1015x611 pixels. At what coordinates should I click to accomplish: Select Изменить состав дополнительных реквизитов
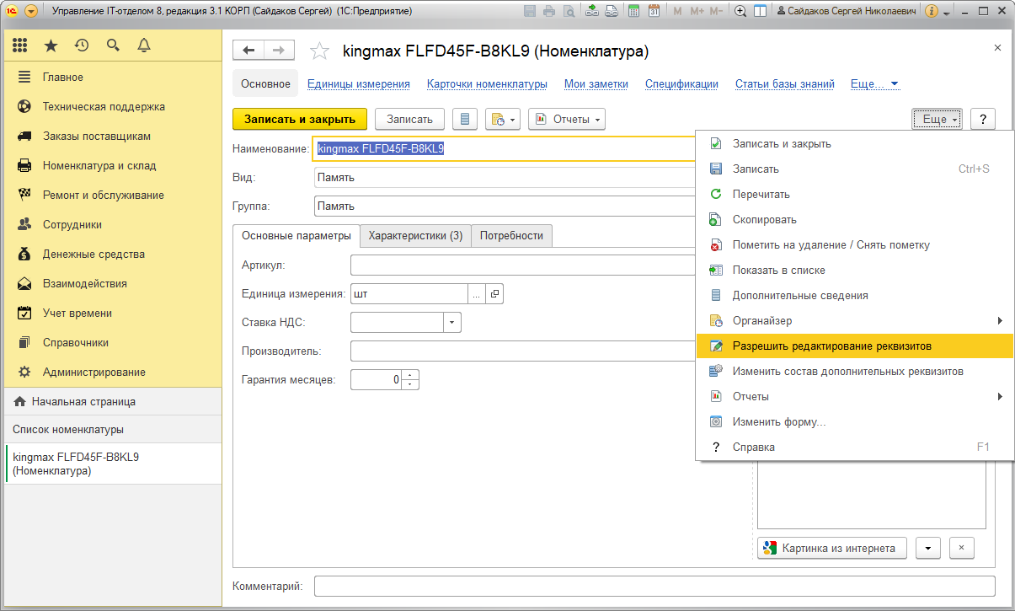click(x=854, y=371)
